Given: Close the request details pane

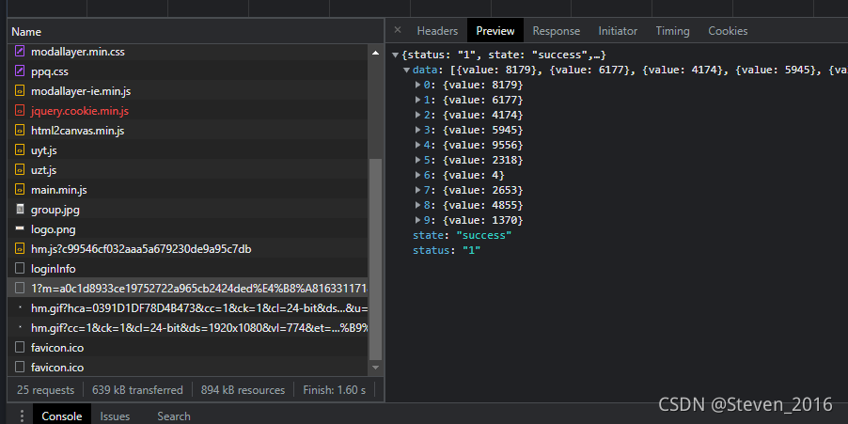Looking at the screenshot, I should coord(398,30).
